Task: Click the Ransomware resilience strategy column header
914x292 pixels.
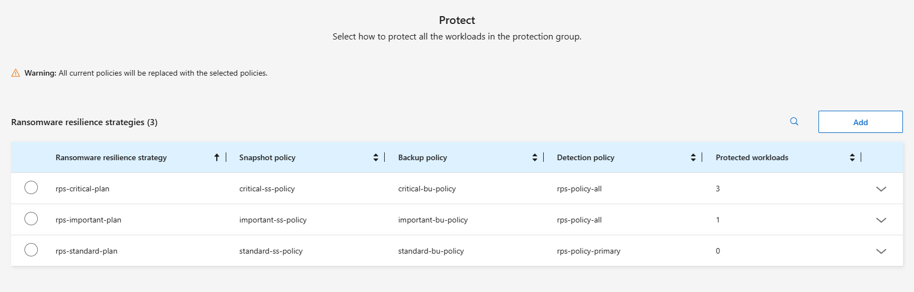Action: tap(111, 157)
